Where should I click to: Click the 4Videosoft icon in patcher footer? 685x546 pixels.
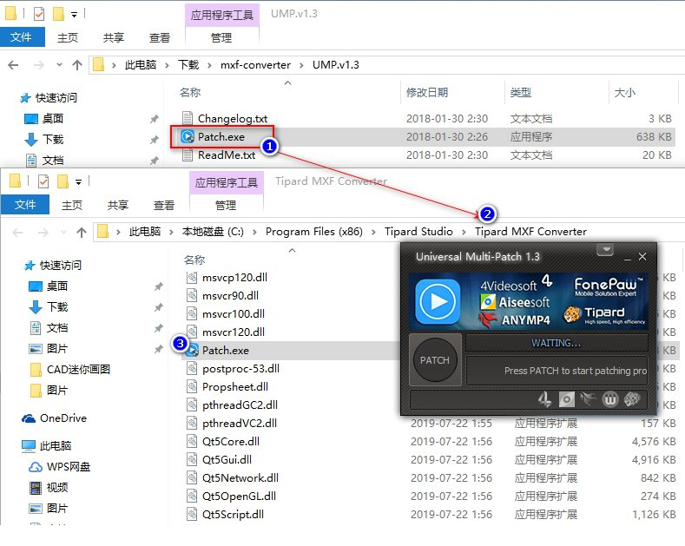(544, 399)
